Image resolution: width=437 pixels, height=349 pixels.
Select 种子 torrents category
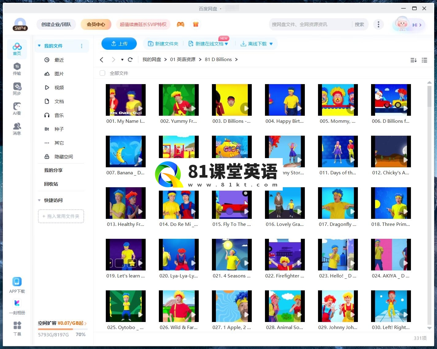coord(59,129)
